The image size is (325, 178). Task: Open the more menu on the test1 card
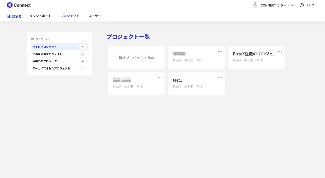220,78
